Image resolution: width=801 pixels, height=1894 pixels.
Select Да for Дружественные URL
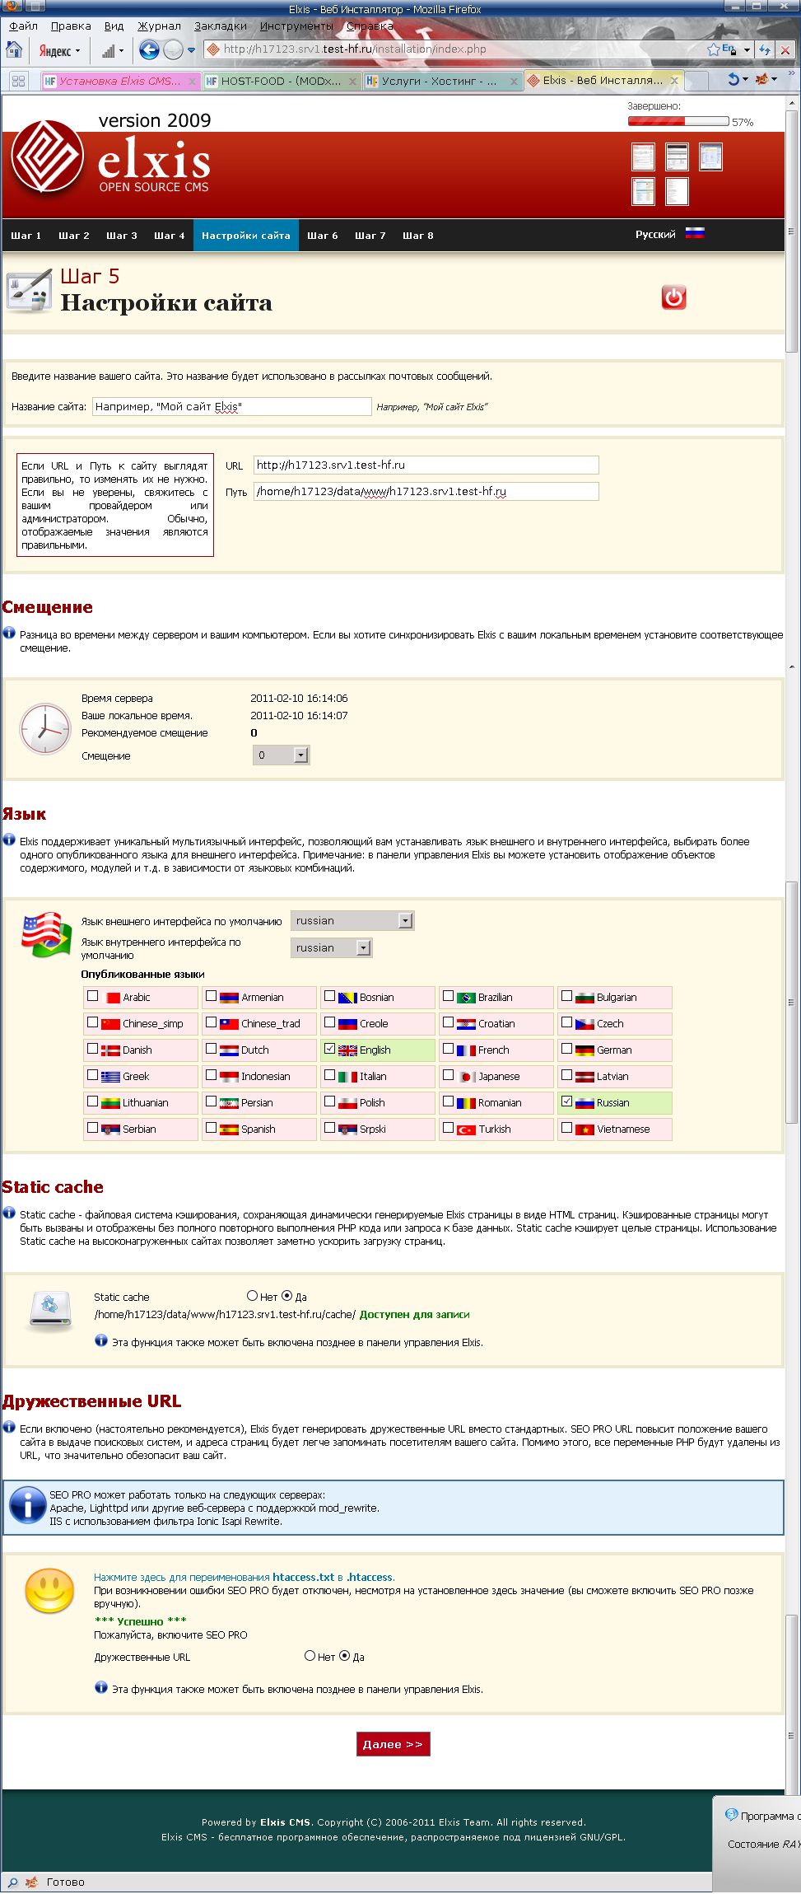coord(345,1656)
